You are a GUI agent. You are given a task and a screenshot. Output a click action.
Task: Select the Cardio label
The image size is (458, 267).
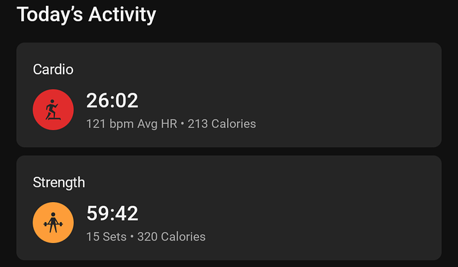tap(53, 70)
